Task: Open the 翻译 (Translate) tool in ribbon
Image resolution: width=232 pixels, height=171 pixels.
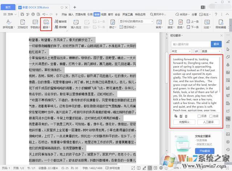Action: pos(46,24)
